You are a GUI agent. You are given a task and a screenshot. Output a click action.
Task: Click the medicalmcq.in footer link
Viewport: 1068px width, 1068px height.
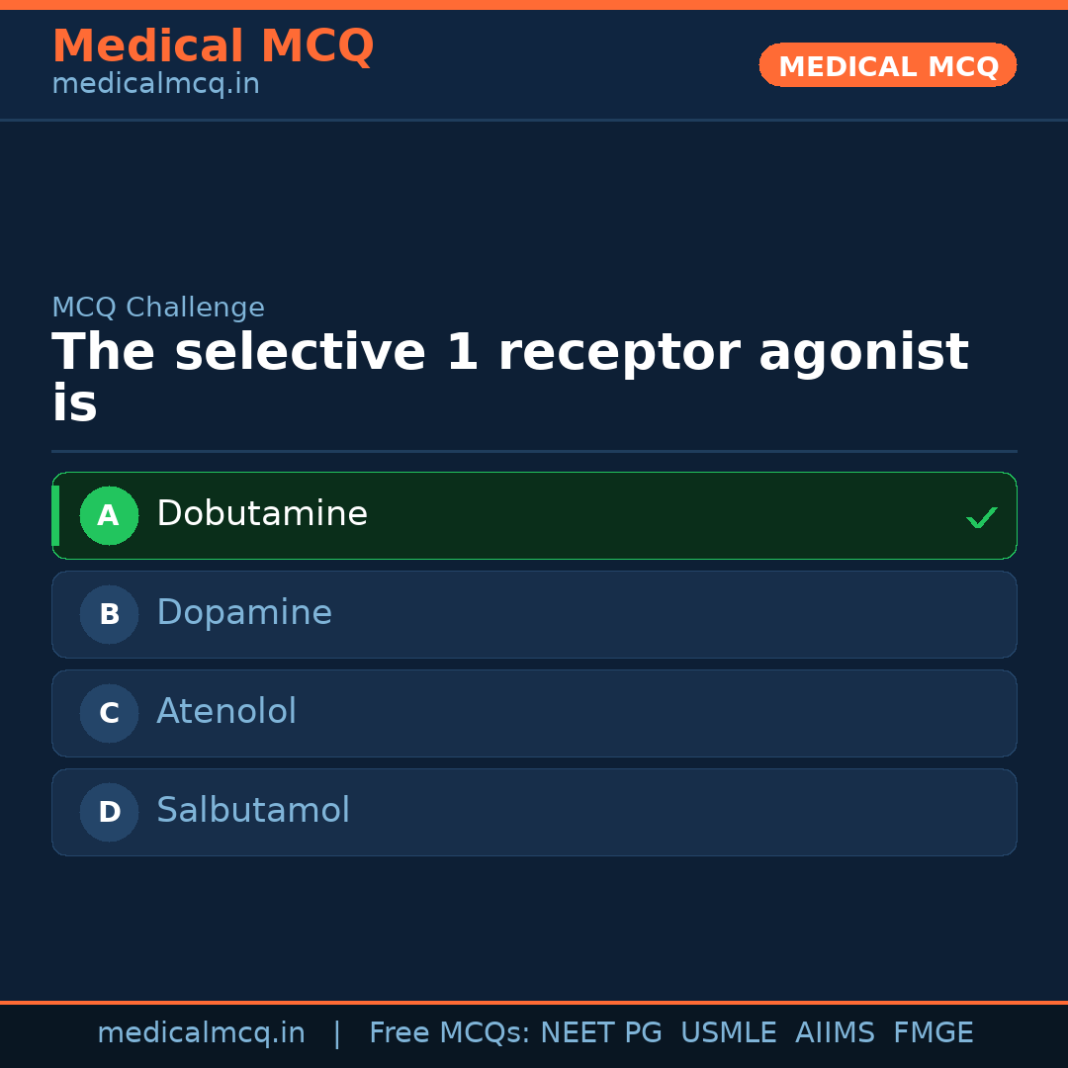tap(202, 1031)
